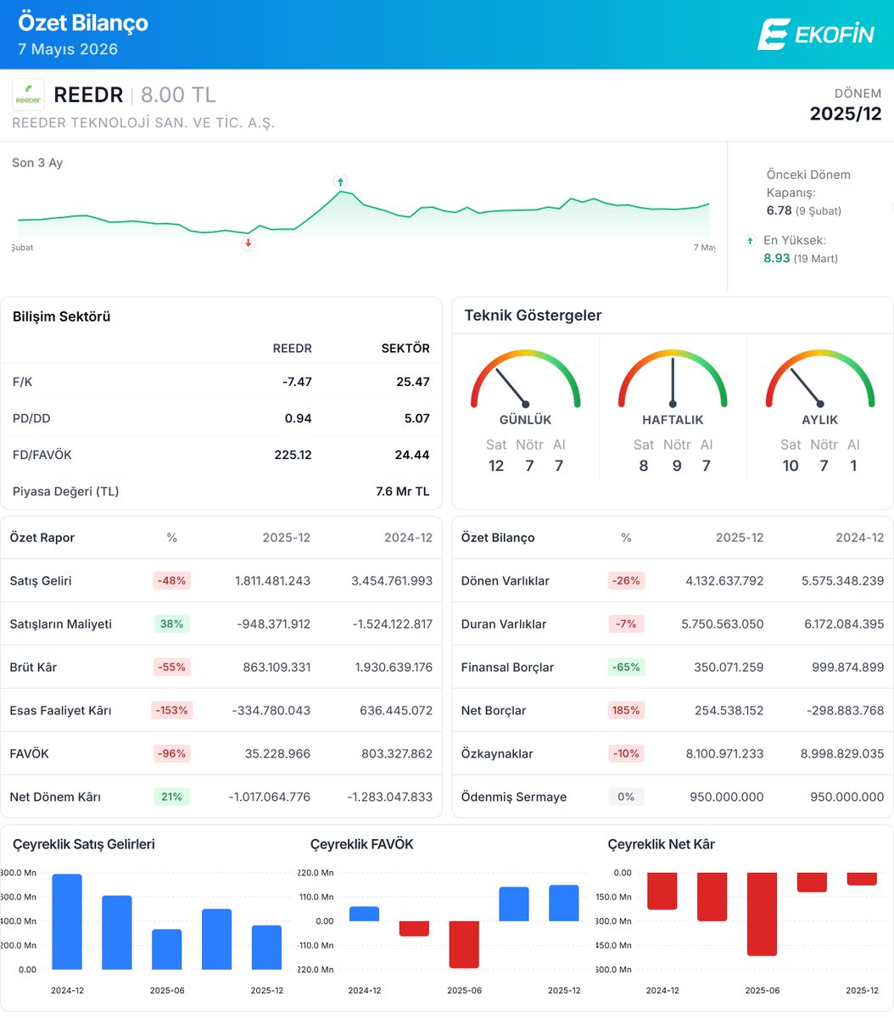
Task: Click the Duran Varlıklar value 6.172.084.395
Action: [842, 624]
